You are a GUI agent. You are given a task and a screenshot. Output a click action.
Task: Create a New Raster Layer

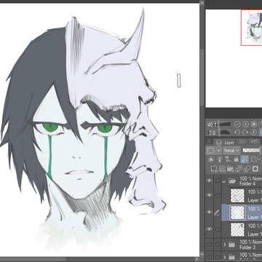214,168
